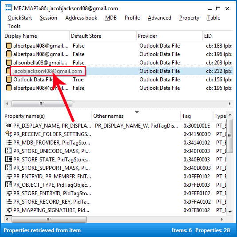
Task: Click the binary icon of PR_STORE_RECORD_KEY
Action: tap(9, 201)
